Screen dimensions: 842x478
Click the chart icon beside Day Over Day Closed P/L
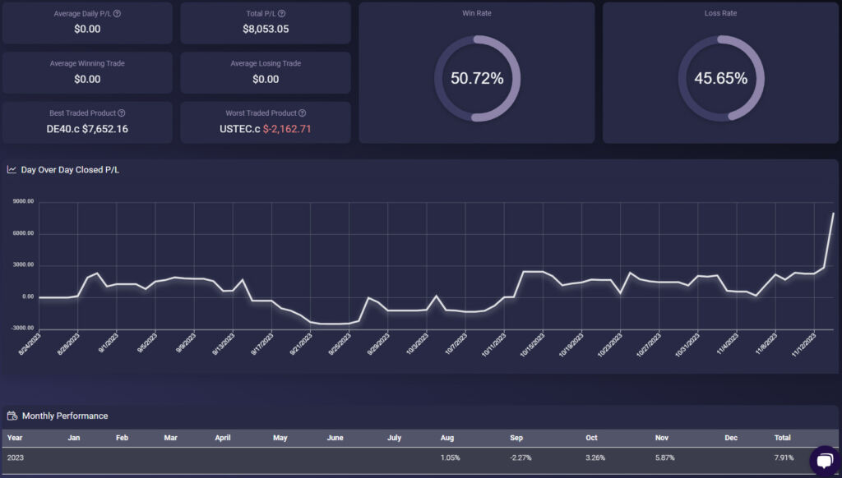[x=12, y=169]
